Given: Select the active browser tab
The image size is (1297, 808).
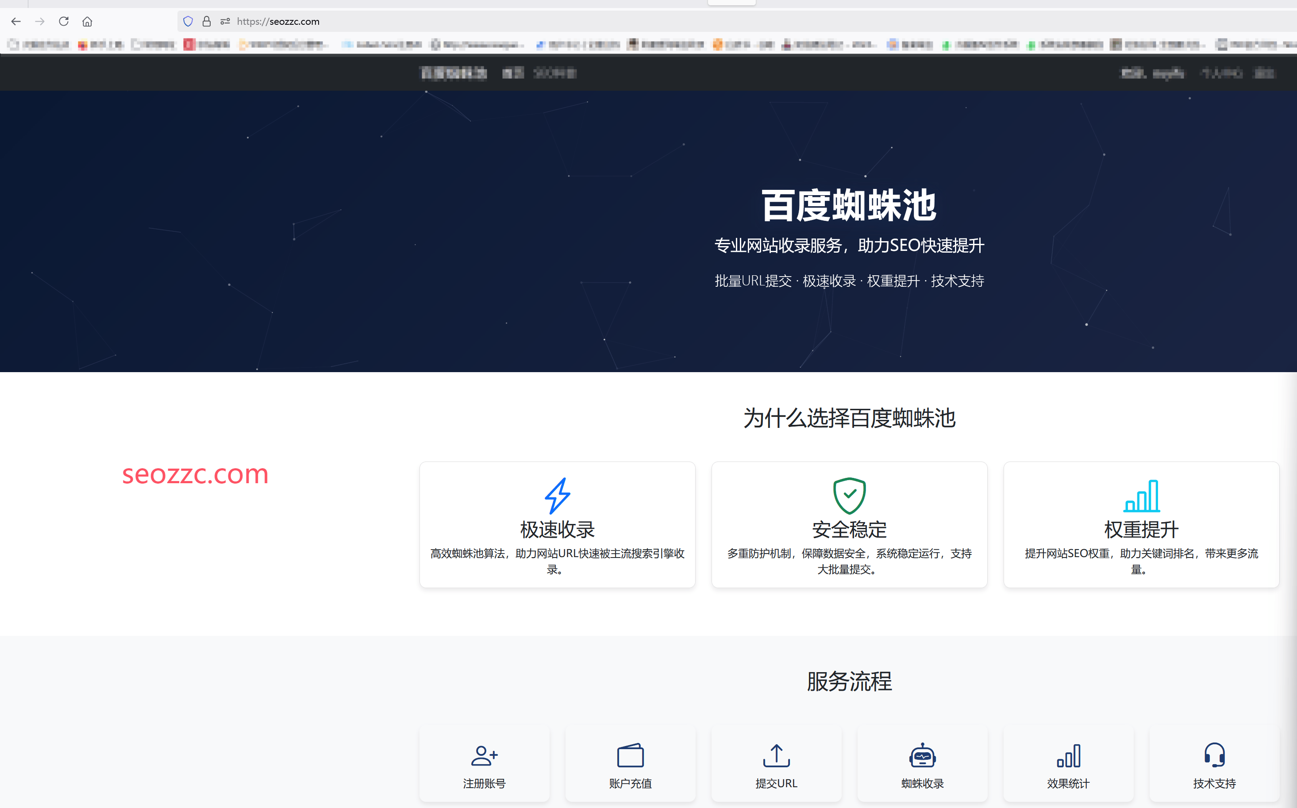Looking at the screenshot, I should click(731, 2).
